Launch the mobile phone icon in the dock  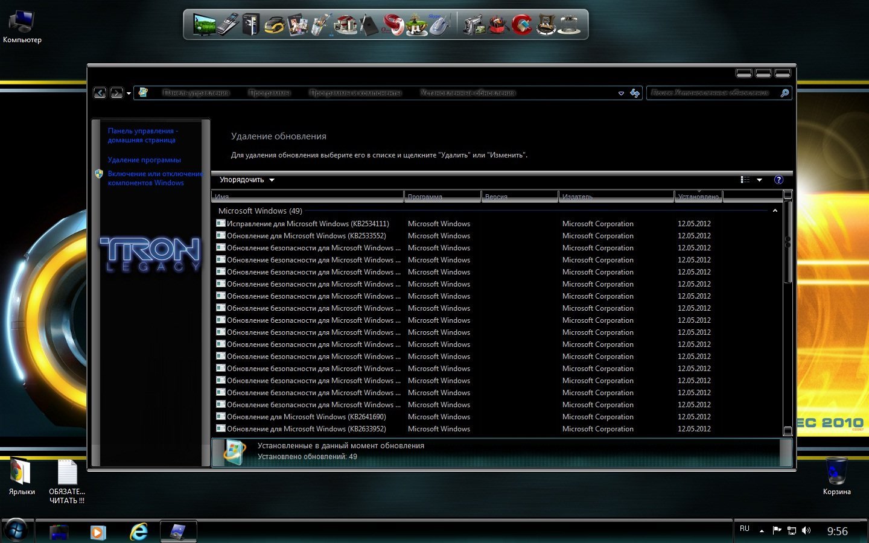coord(228,25)
